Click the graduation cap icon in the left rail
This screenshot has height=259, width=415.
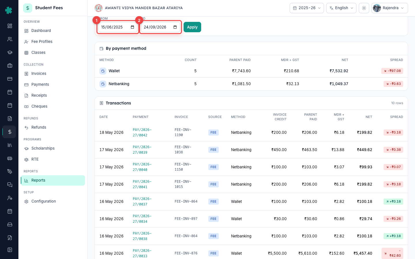(x=10, y=52)
